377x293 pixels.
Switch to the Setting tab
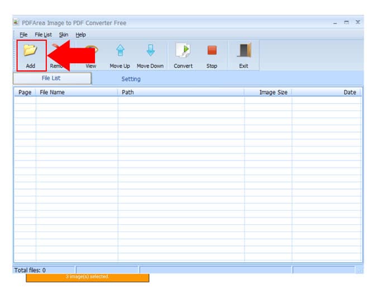pyautogui.click(x=131, y=79)
